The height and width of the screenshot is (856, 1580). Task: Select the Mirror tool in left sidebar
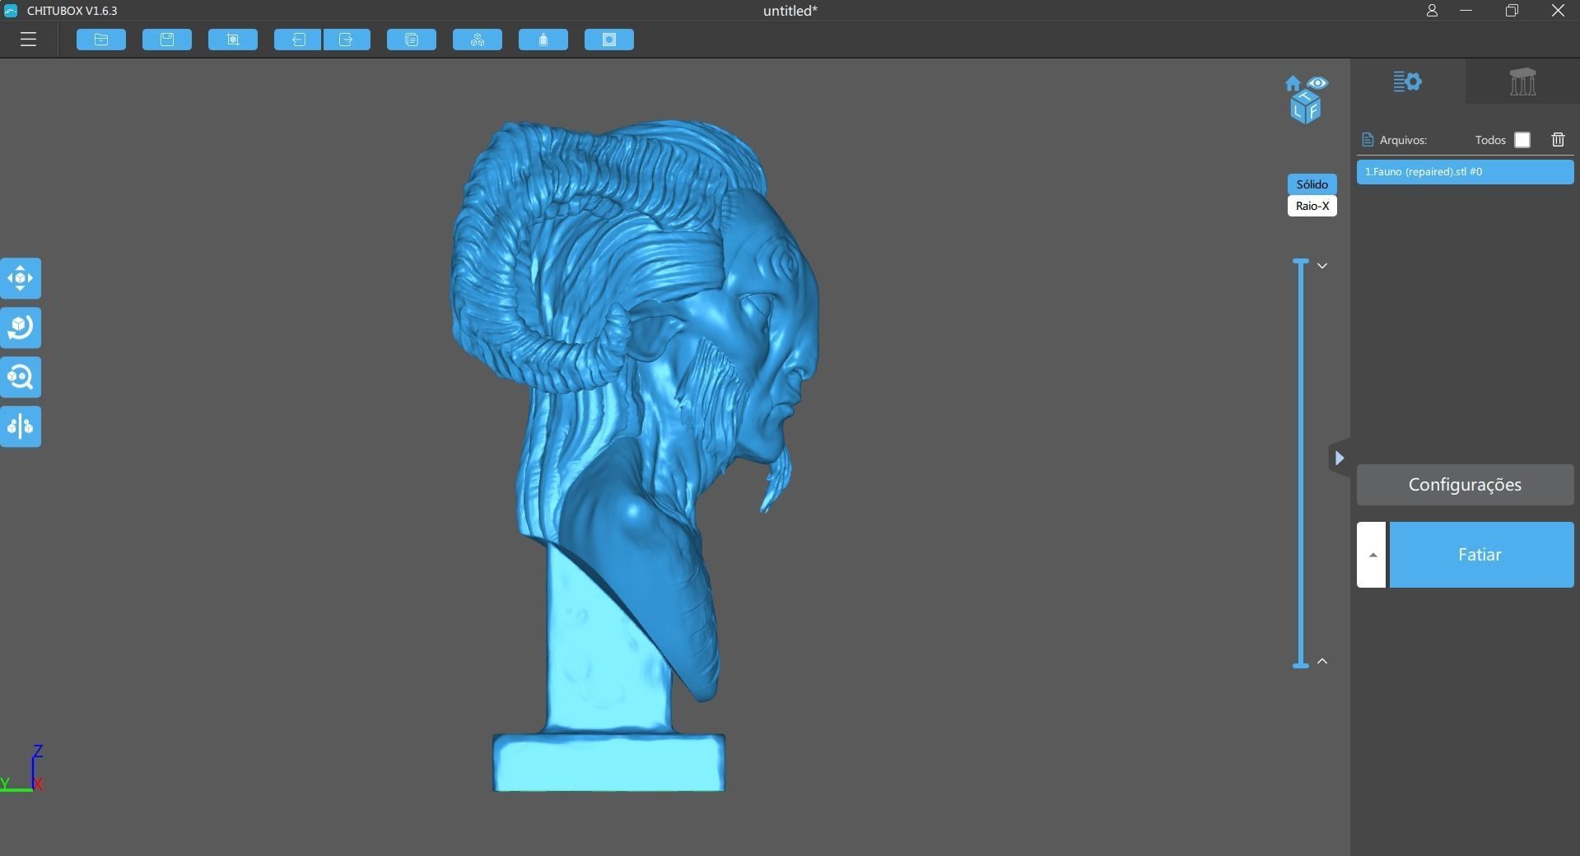tap(20, 426)
